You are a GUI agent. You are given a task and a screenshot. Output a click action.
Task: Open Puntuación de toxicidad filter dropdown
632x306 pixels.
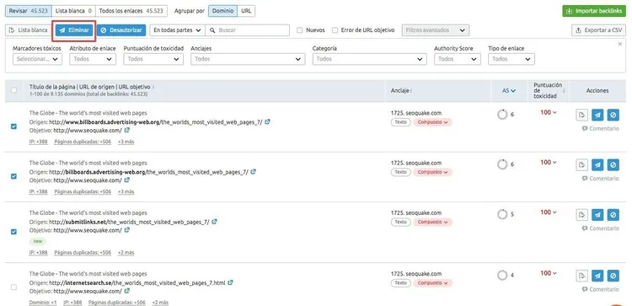[153, 59]
